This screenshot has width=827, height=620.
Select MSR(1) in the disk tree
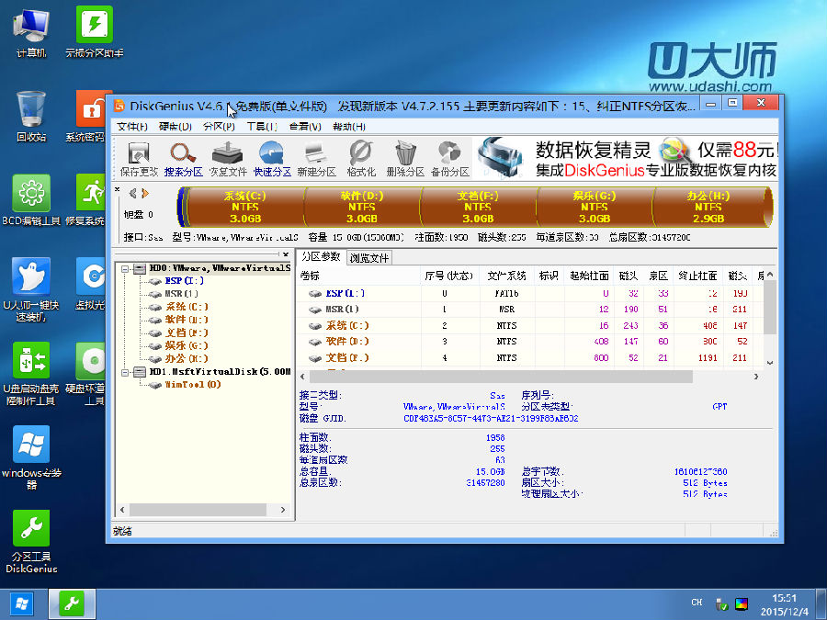coord(181,294)
